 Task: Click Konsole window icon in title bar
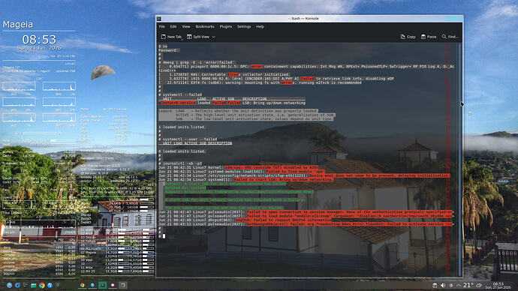tap(159, 19)
